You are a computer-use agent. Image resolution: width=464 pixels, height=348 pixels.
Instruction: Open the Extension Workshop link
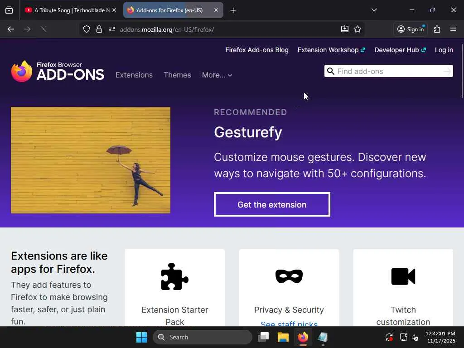tap(331, 50)
